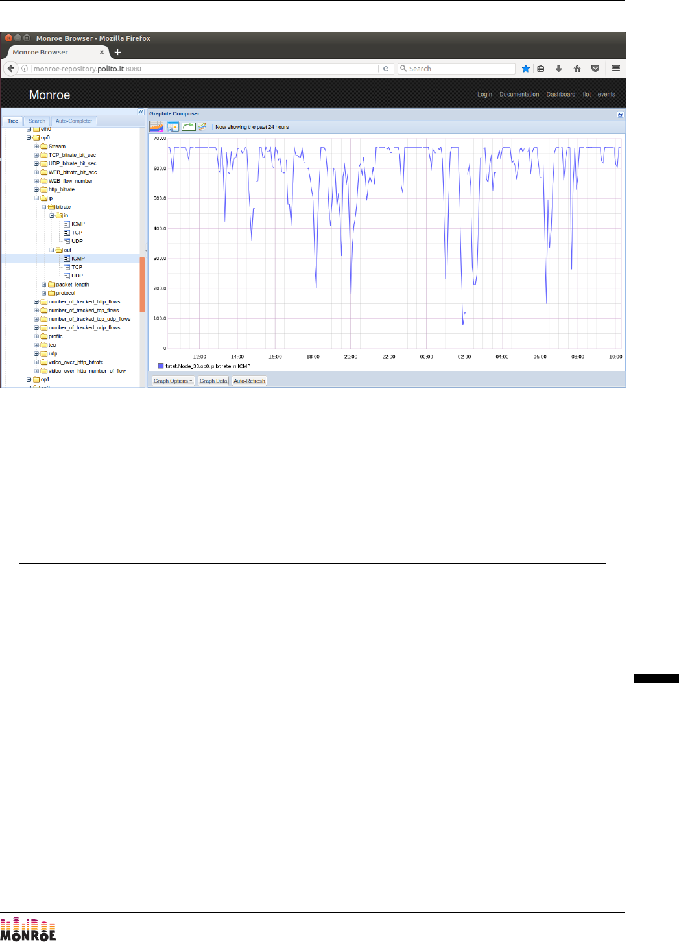Open the Firefox hamburger menu
This screenshot has width=679, height=942.
pyautogui.click(x=616, y=69)
